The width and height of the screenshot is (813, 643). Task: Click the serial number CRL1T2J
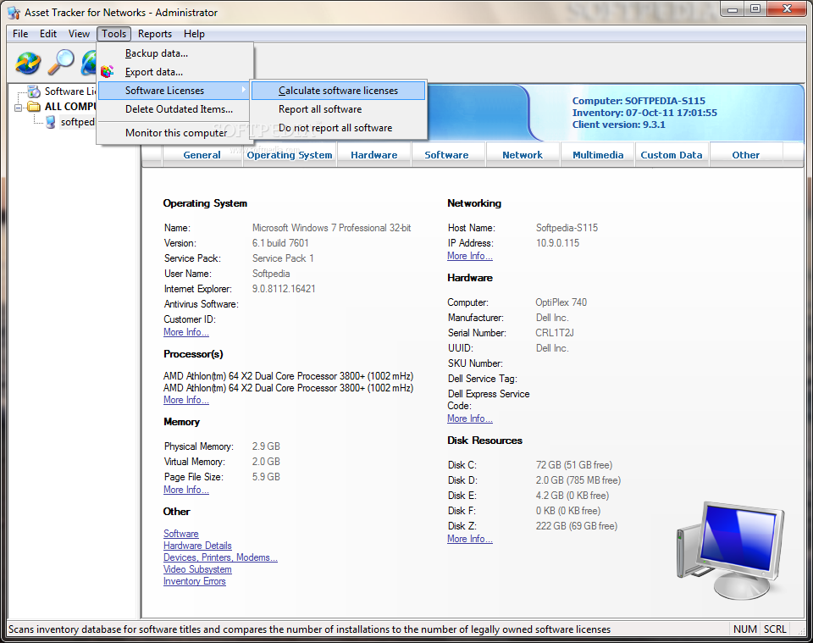coord(554,333)
